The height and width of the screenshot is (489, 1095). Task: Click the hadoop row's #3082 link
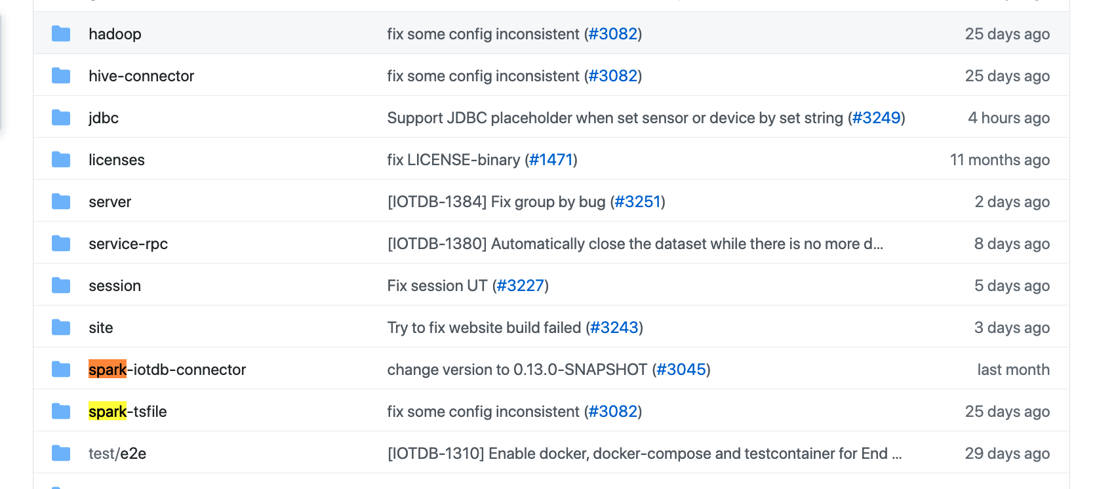pyautogui.click(x=613, y=34)
